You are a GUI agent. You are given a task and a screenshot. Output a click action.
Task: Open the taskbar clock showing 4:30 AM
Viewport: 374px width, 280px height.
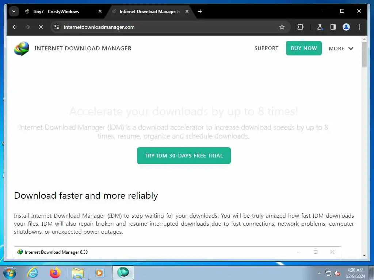(x=355, y=273)
